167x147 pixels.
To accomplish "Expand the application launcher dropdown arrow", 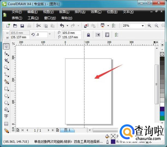I will tap(108, 26).
